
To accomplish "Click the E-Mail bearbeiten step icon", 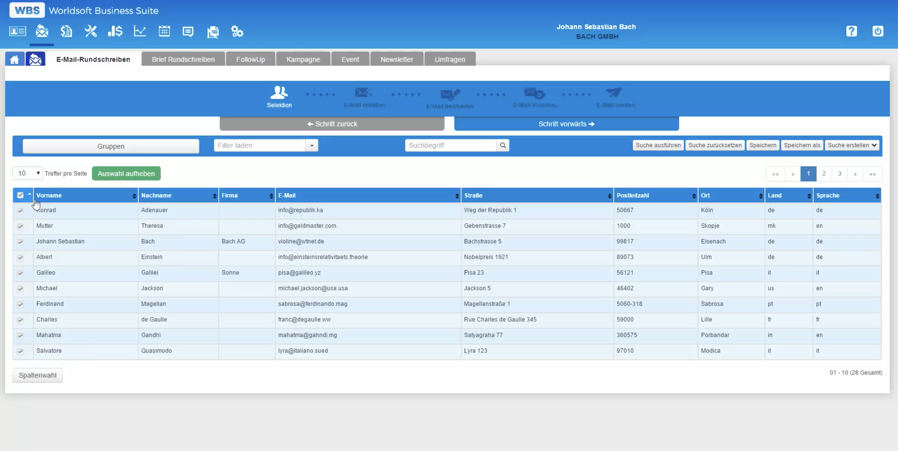I will click(450, 94).
